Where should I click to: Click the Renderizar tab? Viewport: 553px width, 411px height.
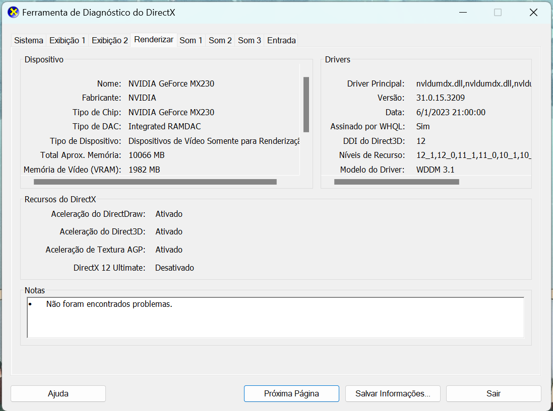click(x=154, y=40)
